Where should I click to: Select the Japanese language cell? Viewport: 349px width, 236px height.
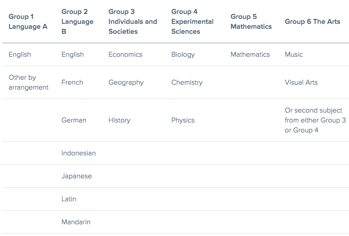[76, 176]
